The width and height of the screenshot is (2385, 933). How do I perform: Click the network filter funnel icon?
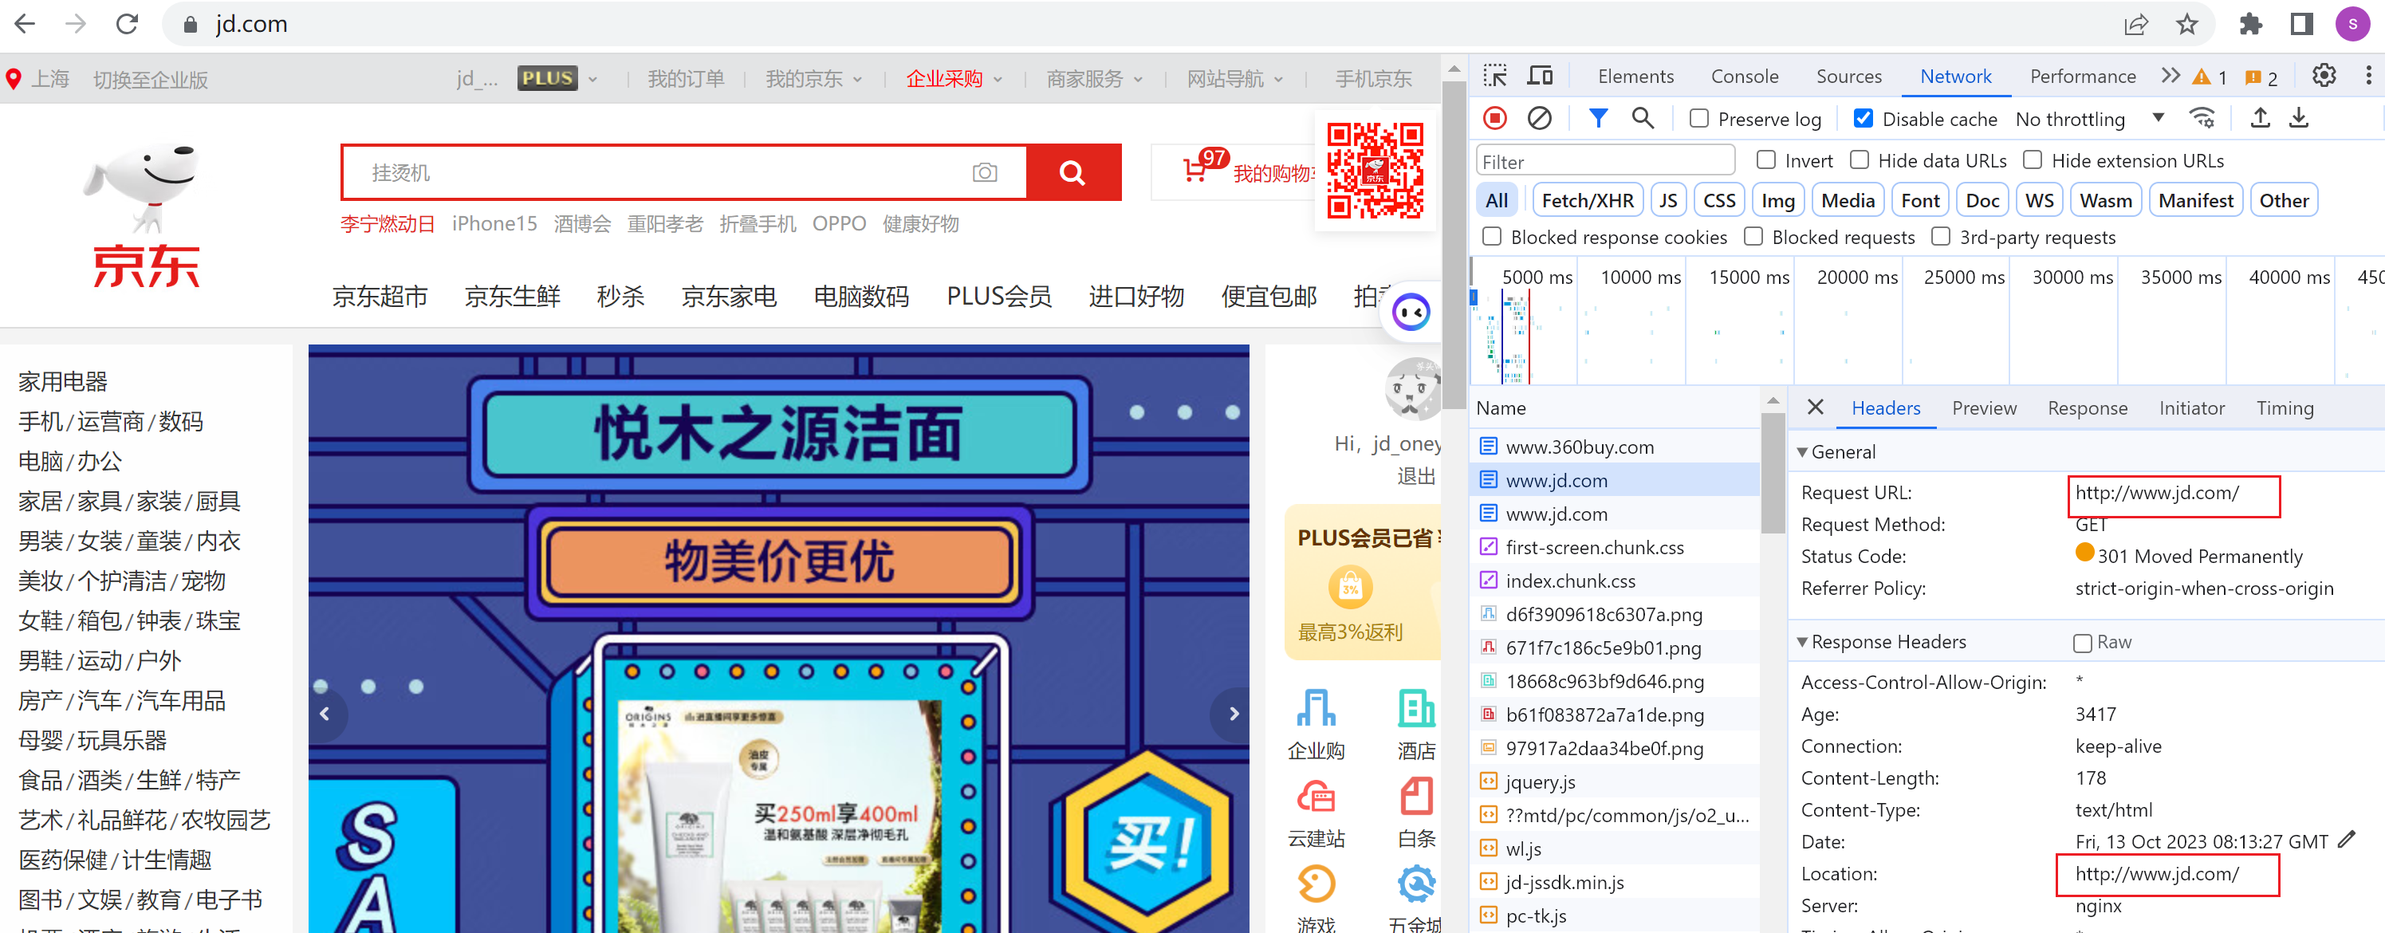pyautogui.click(x=1598, y=119)
